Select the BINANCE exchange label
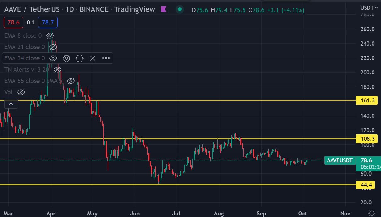The height and width of the screenshot is (217, 381). (x=94, y=9)
